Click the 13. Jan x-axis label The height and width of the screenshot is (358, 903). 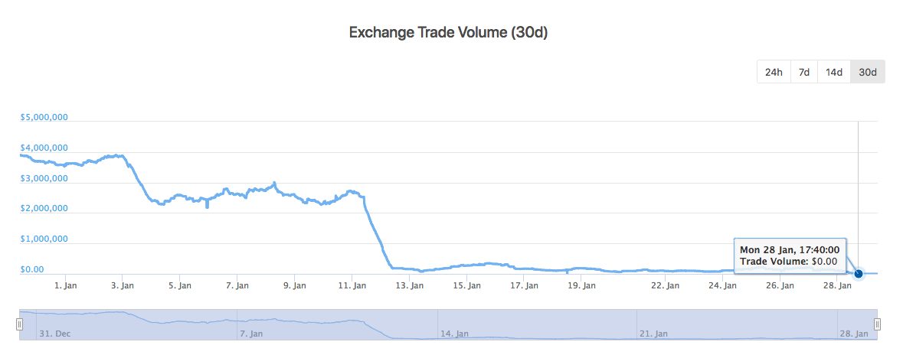[409, 286]
